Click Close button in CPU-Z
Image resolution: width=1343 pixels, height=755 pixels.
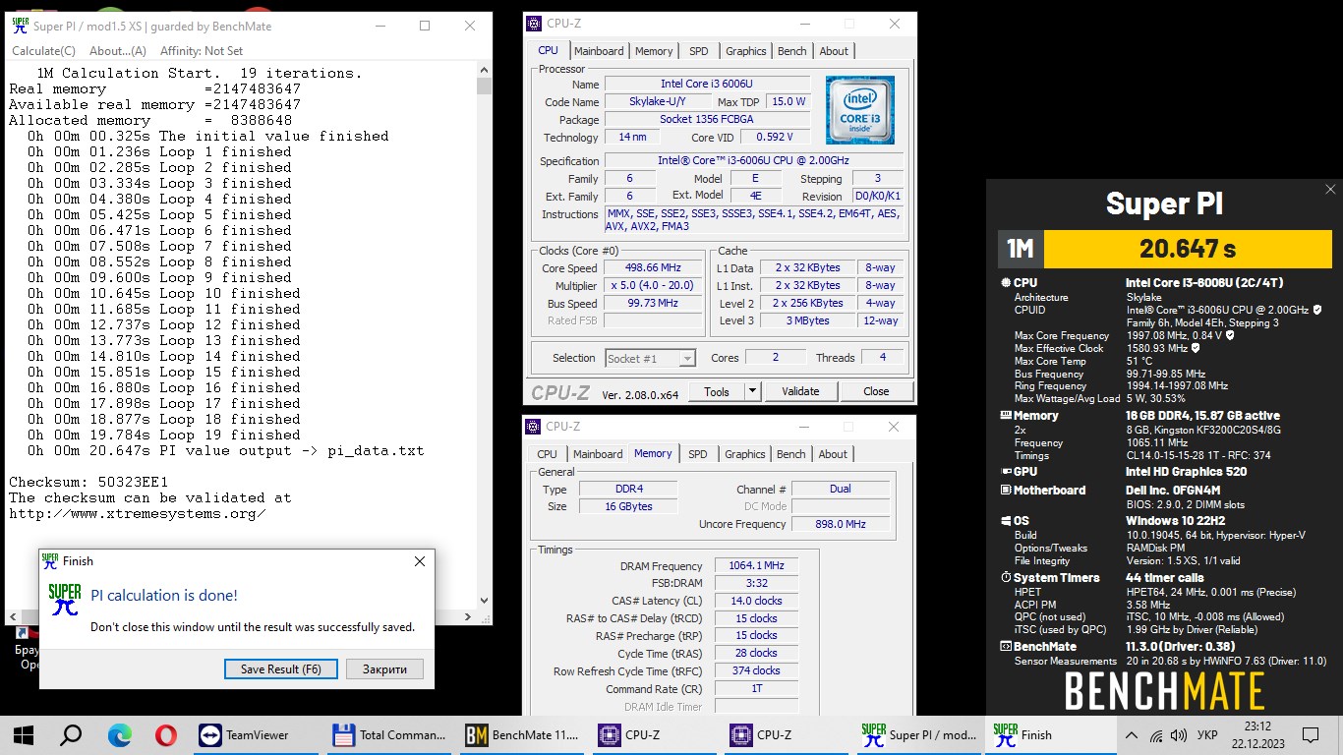876,391
